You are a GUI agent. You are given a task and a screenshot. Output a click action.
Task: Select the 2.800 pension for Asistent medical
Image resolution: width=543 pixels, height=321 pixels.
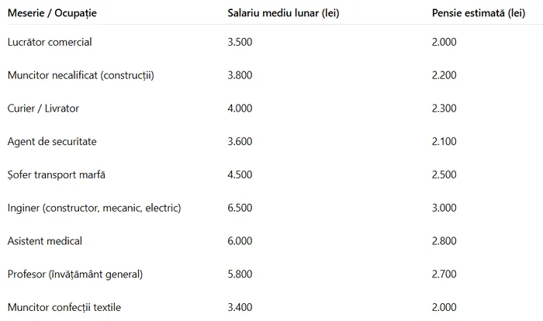[x=444, y=242]
